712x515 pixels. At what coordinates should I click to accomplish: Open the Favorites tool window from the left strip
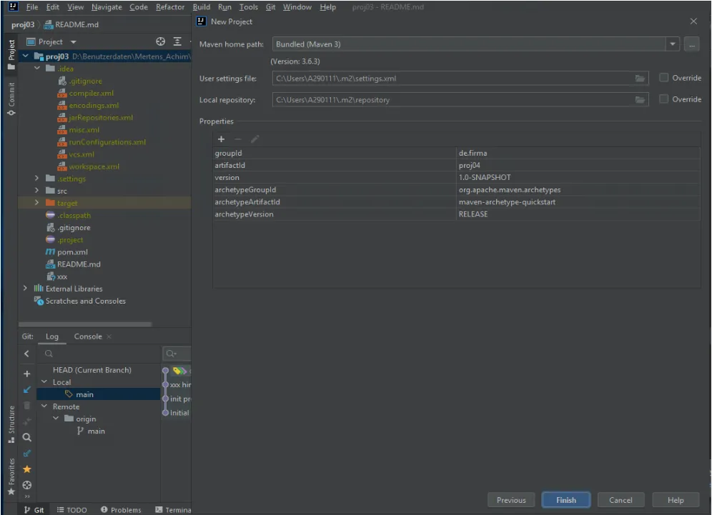11,477
